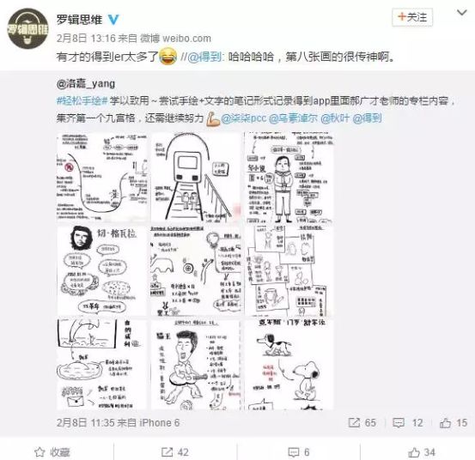
Task: Click the bottom repost icon showing 42
Action: click(x=167, y=452)
